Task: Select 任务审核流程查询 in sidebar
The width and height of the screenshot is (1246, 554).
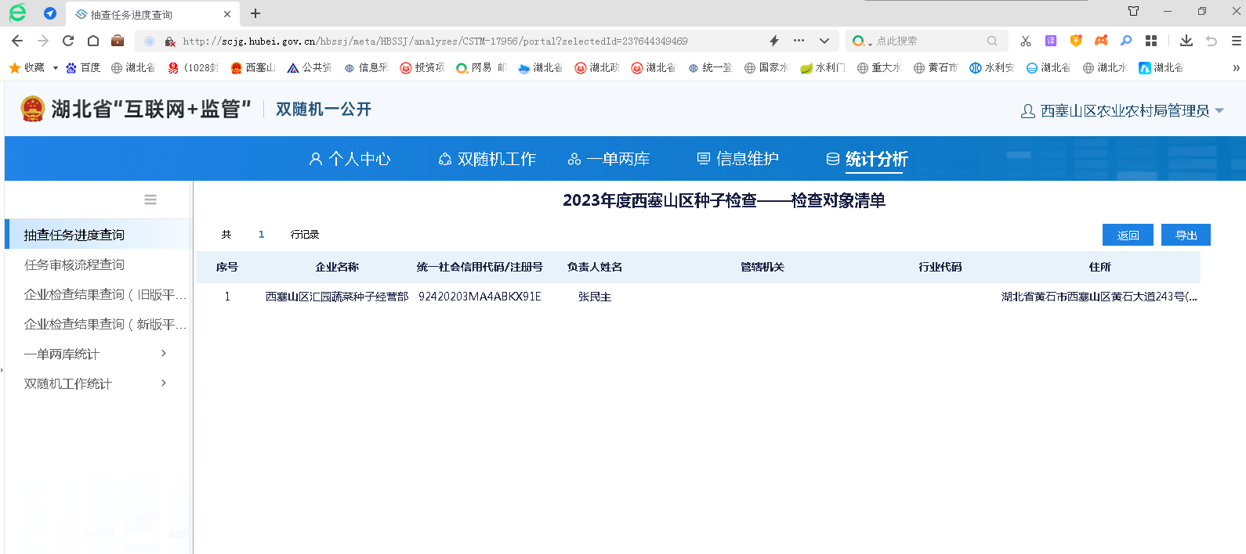Action: [74, 264]
